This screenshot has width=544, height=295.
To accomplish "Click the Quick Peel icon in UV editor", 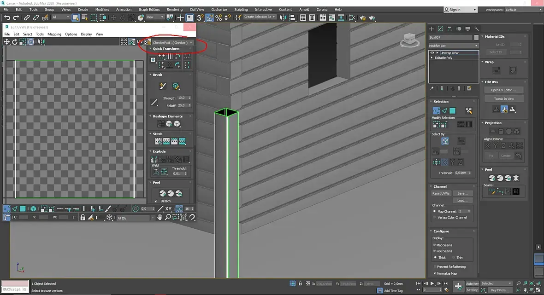I will coord(162,193).
